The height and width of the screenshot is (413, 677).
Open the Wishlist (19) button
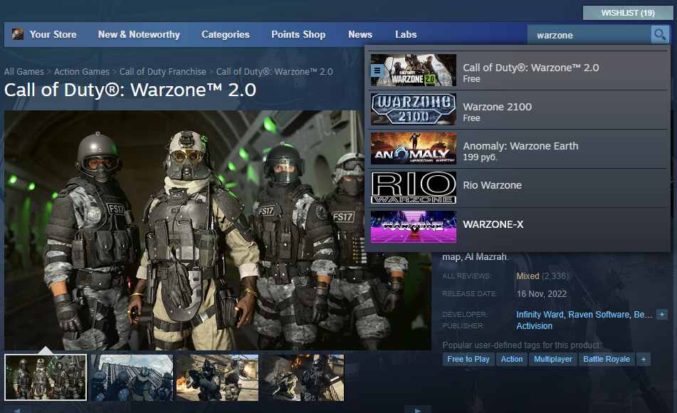(x=627, y=13)
